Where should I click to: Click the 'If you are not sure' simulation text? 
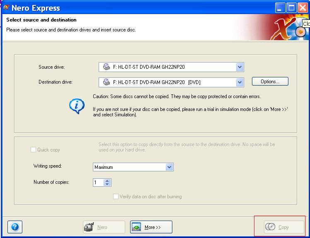pos(190,112)
